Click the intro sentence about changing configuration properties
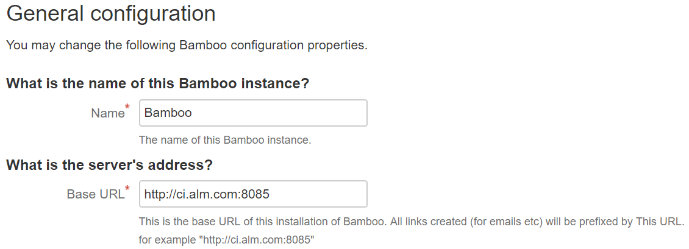The image size is (689, 249). [x=187, y=46]
